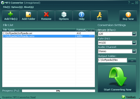Select the Softpedia.avi file row
Image resolution: width=140 pixels, height=99 pixels.
[48, 33]
